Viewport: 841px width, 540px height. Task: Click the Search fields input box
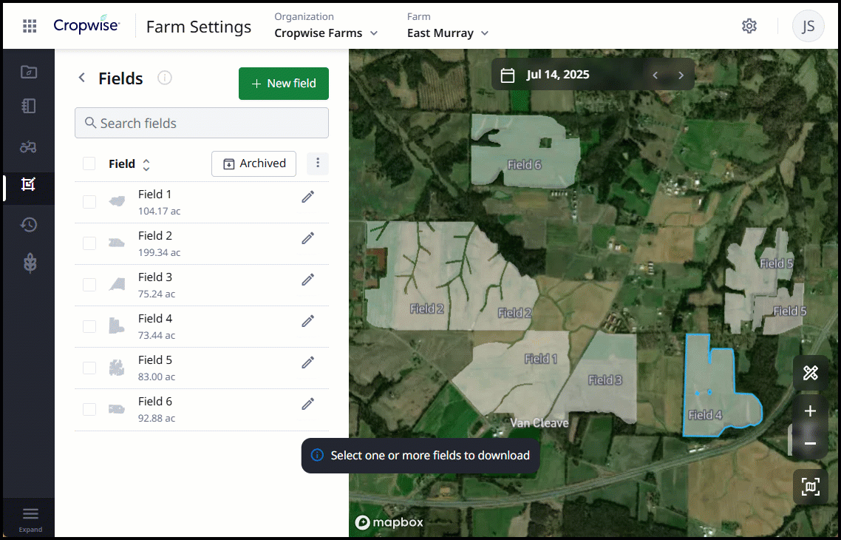click(201, 123)
